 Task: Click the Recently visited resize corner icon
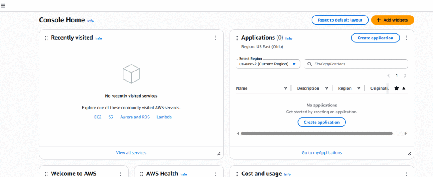(219, 154)
